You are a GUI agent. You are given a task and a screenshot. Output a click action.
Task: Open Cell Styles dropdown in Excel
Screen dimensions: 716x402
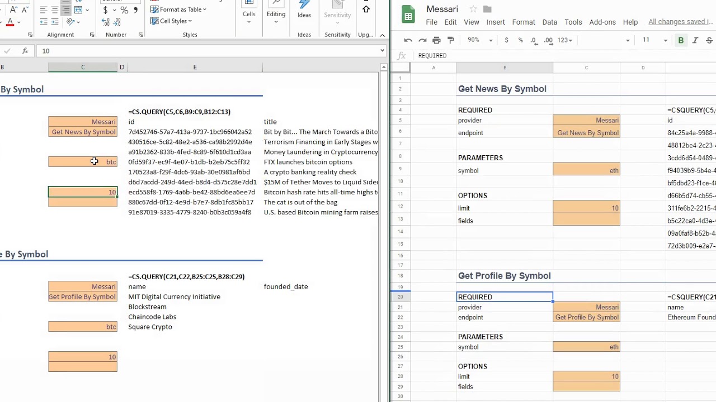click(x=171, y=21)
